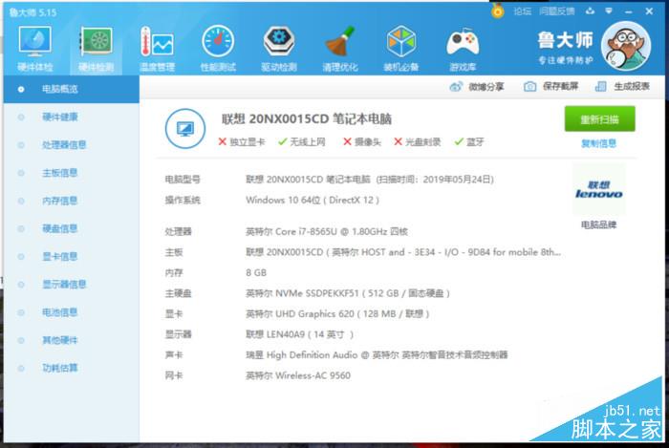Click Windows 10 64位 operating system value
Screen dimensions: 669x448
pos(313,200)
